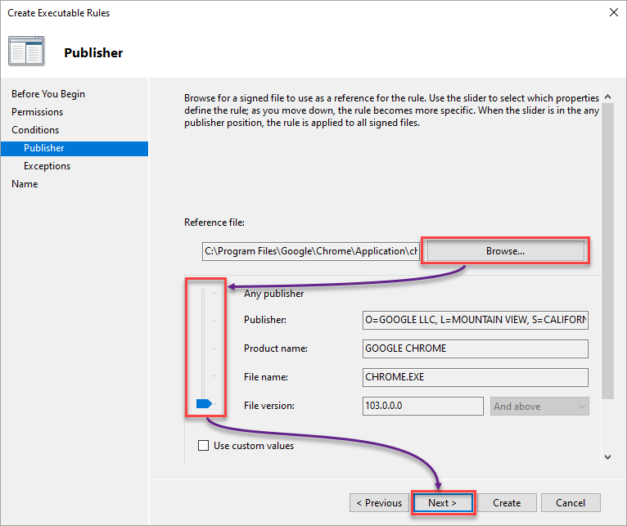Click the Browse... button
The width and height of the screenshot is (627, 526).
pos(505,251)
